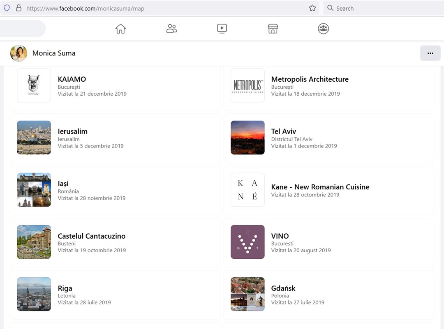The width and height of the screenshot is (444, 329).
Task: Open the Groups icon
Action: (324, 29)
